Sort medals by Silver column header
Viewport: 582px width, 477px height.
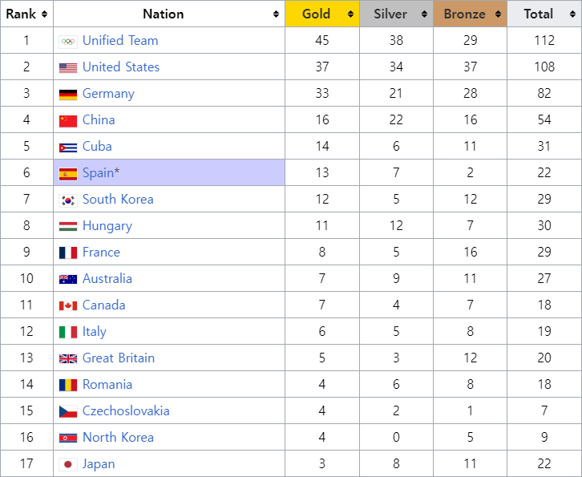(390, 14)
